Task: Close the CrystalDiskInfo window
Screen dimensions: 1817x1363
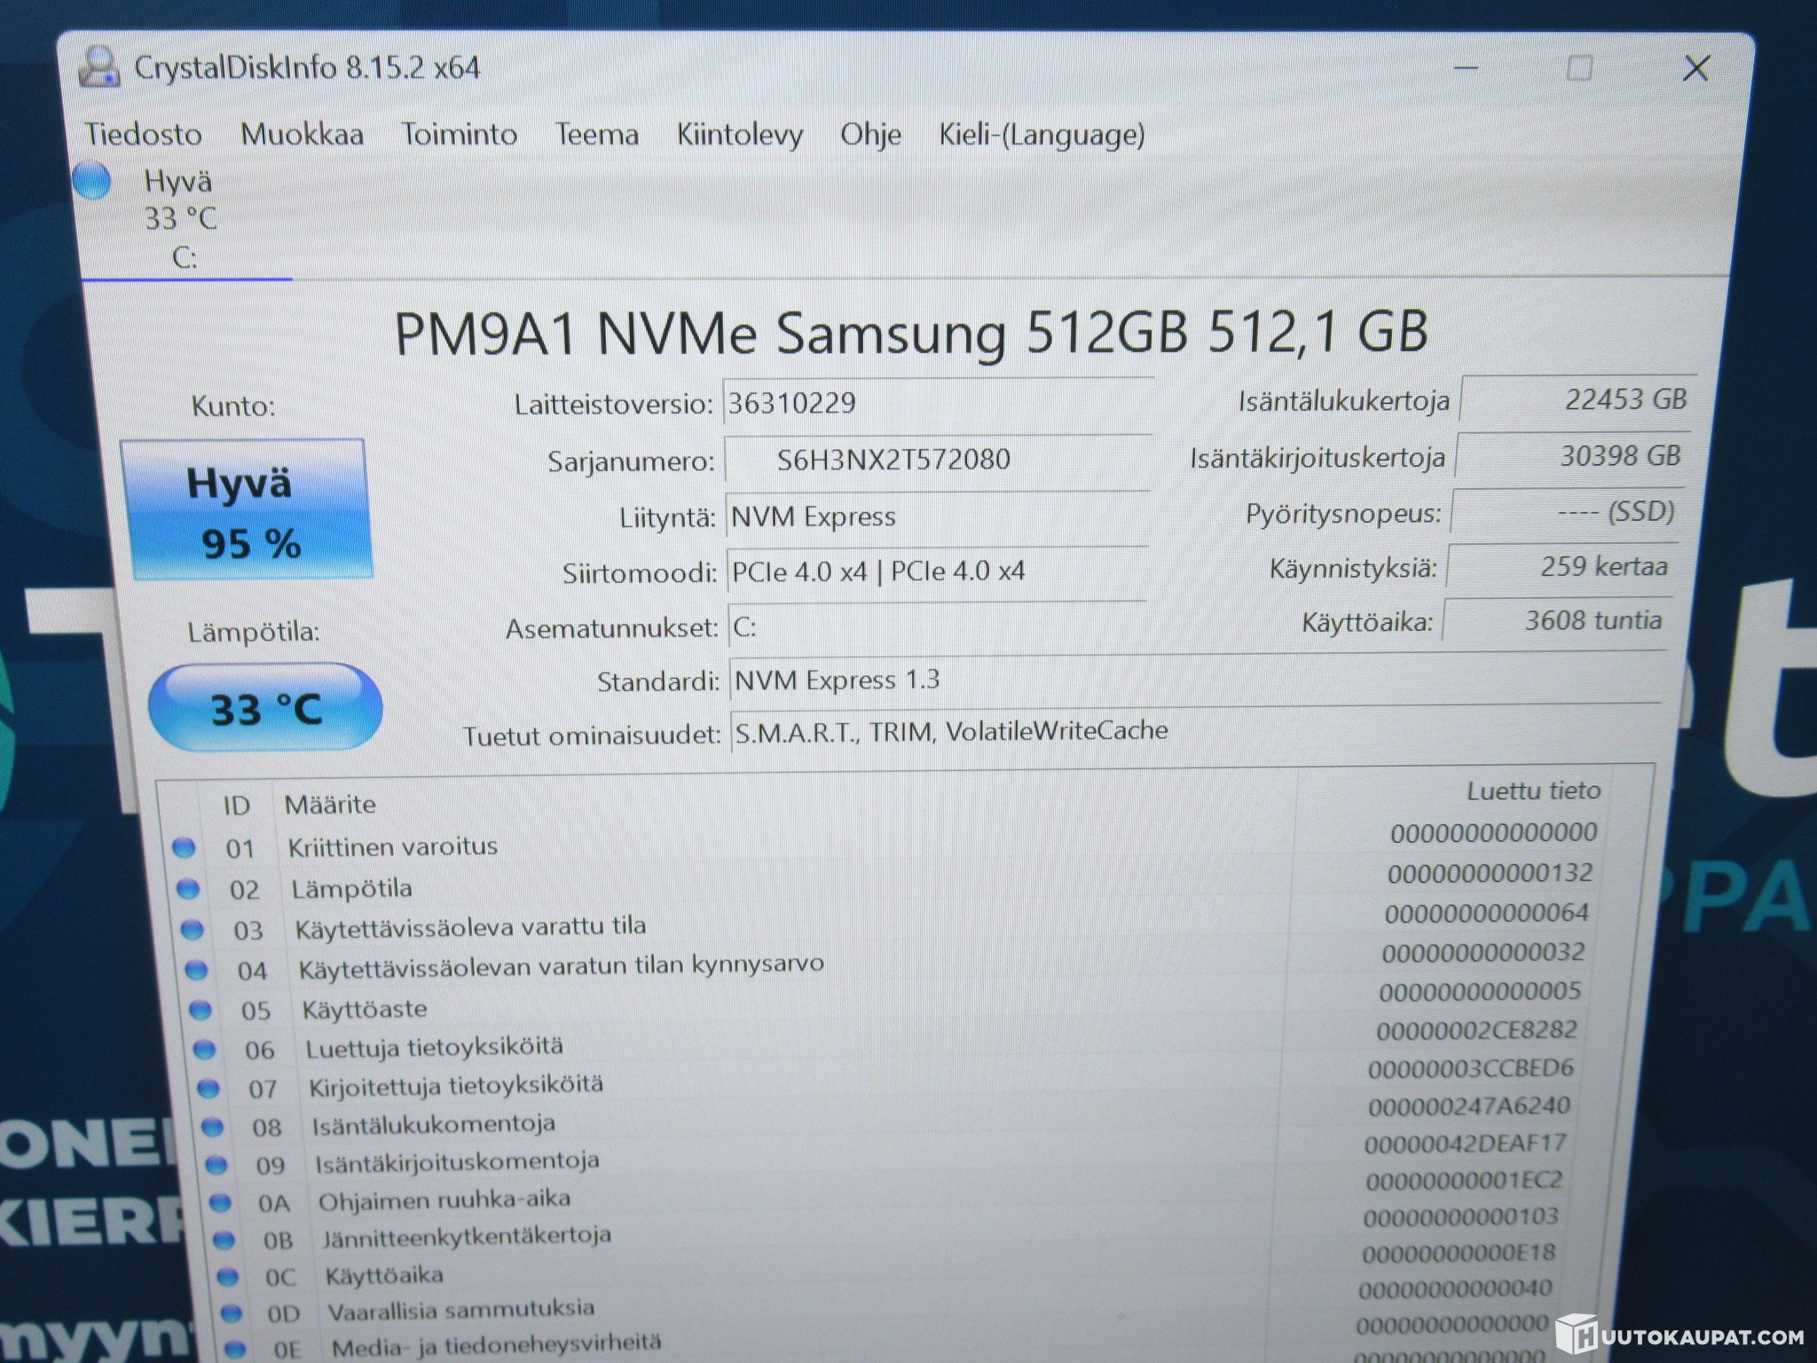Action: [1696, 68]
